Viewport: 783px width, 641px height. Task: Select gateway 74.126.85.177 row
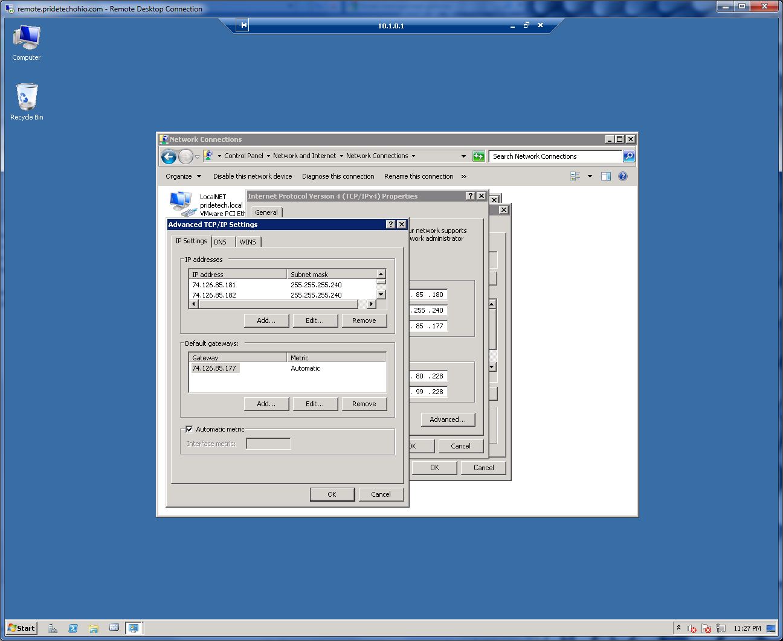click(288, 368)
